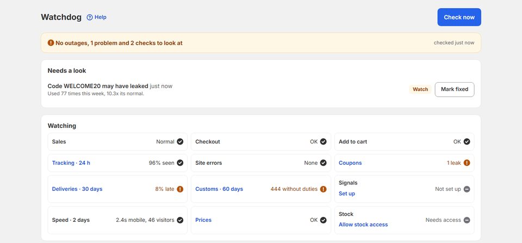Click the orange alert icon beside 8% late
Image resolution: width=522 pixels, height=243 pixels.
click(180, 189)
